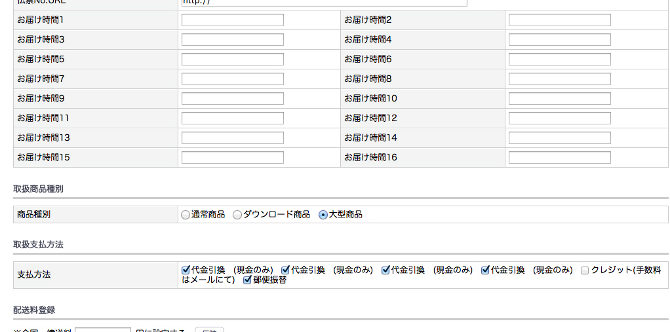This screenshot has width=670, height=332.
Task: Click into the お届け時間16 input box
Action: tap(559, 158)
